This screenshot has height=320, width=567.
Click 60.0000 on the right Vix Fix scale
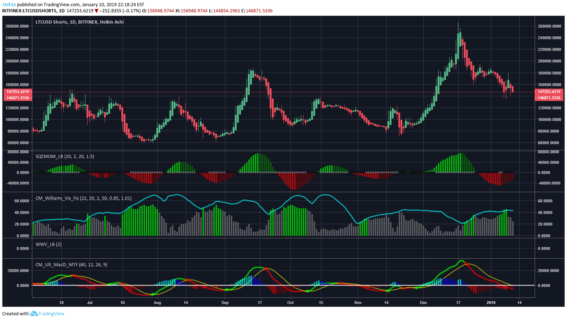pyautogui.click(x=545, y=201)
